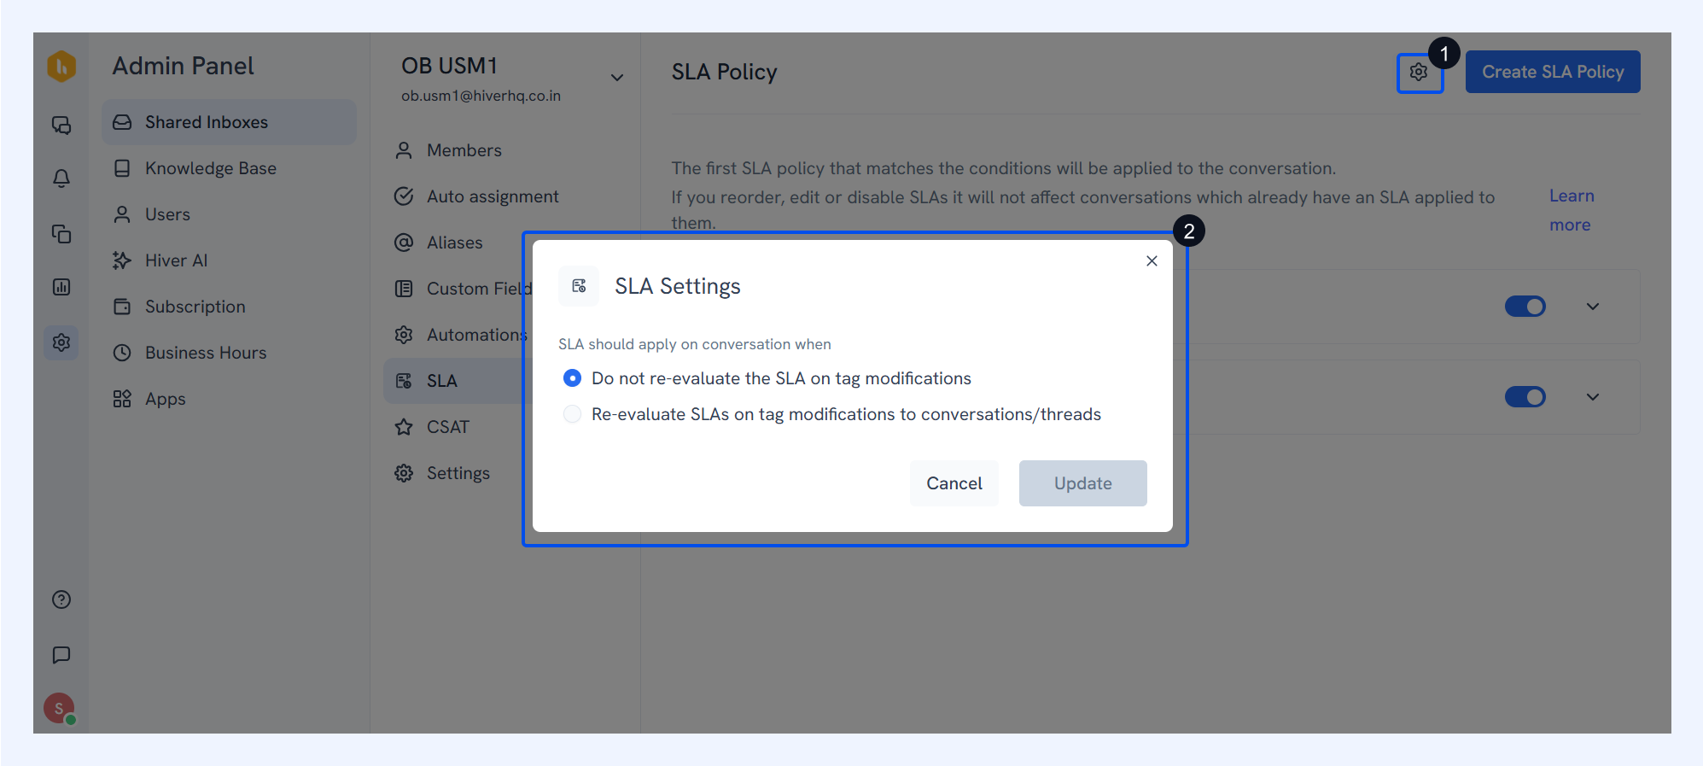Open analytics chart icon in rail
The width and height of the screenshot is (1703, 766).
coord(61,287)
